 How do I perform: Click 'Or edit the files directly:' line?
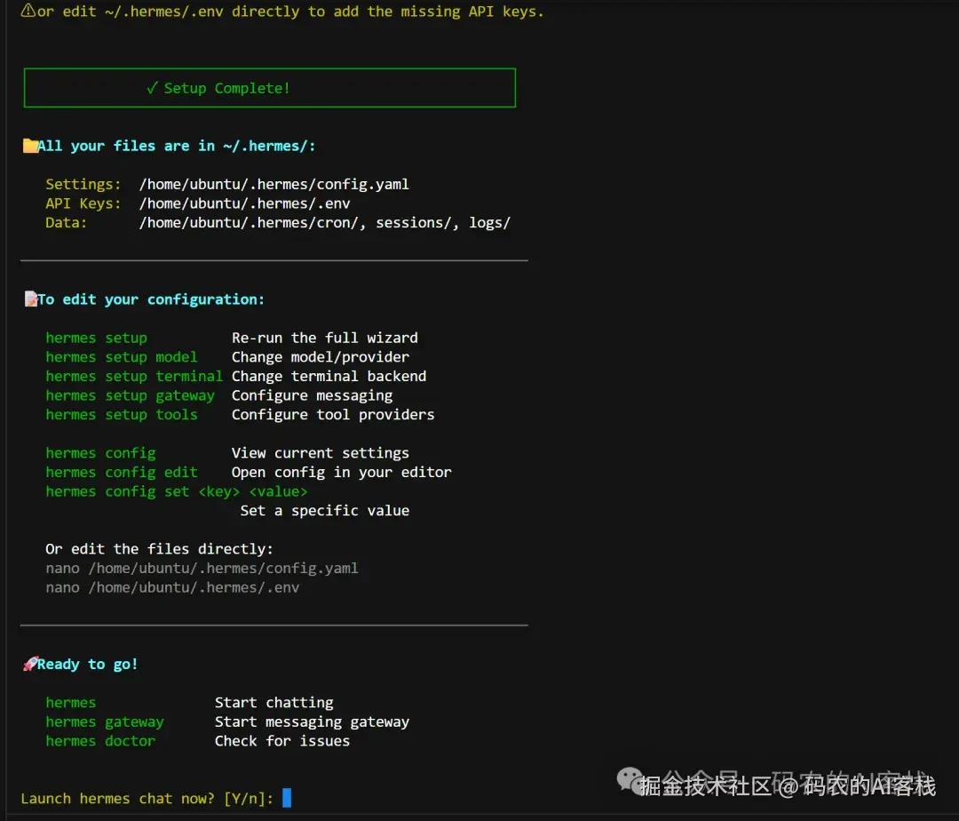(x=159, y=549)
